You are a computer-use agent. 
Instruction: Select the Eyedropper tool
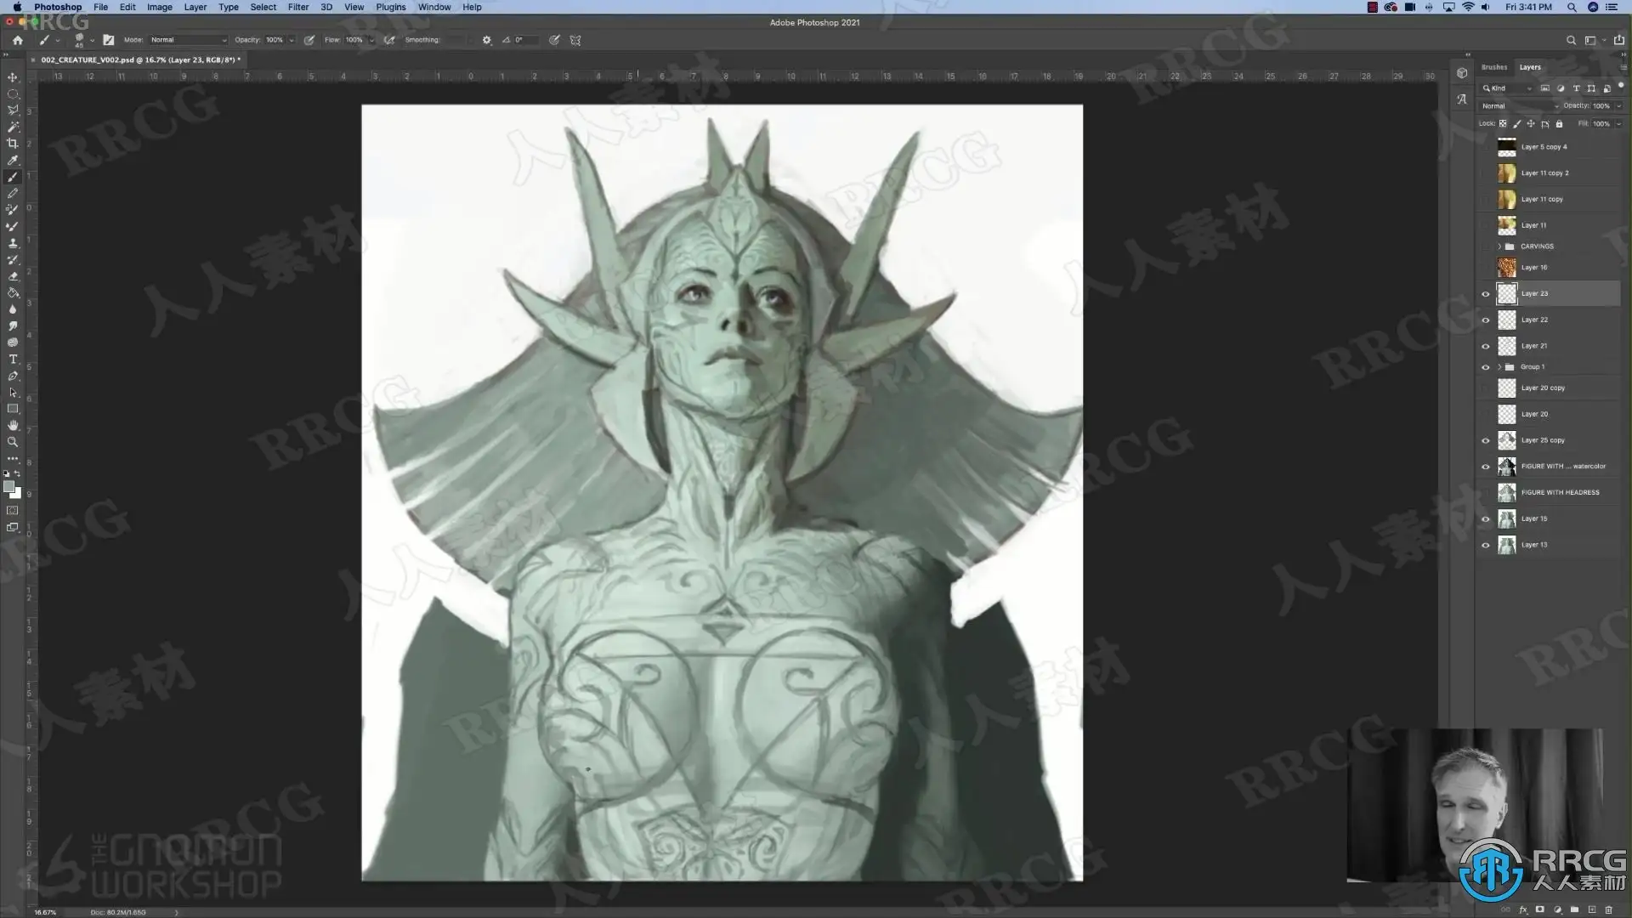pos(13,160)
